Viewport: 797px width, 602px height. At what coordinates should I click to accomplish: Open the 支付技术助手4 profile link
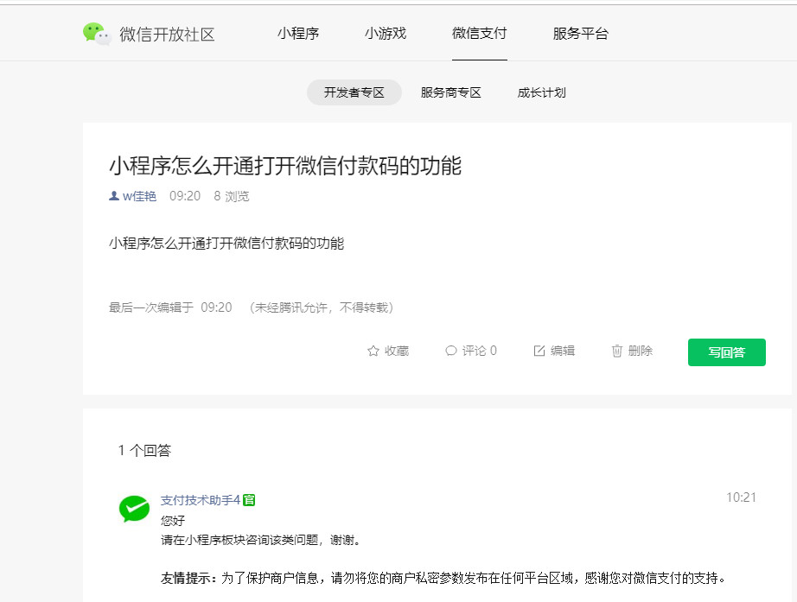201,500
